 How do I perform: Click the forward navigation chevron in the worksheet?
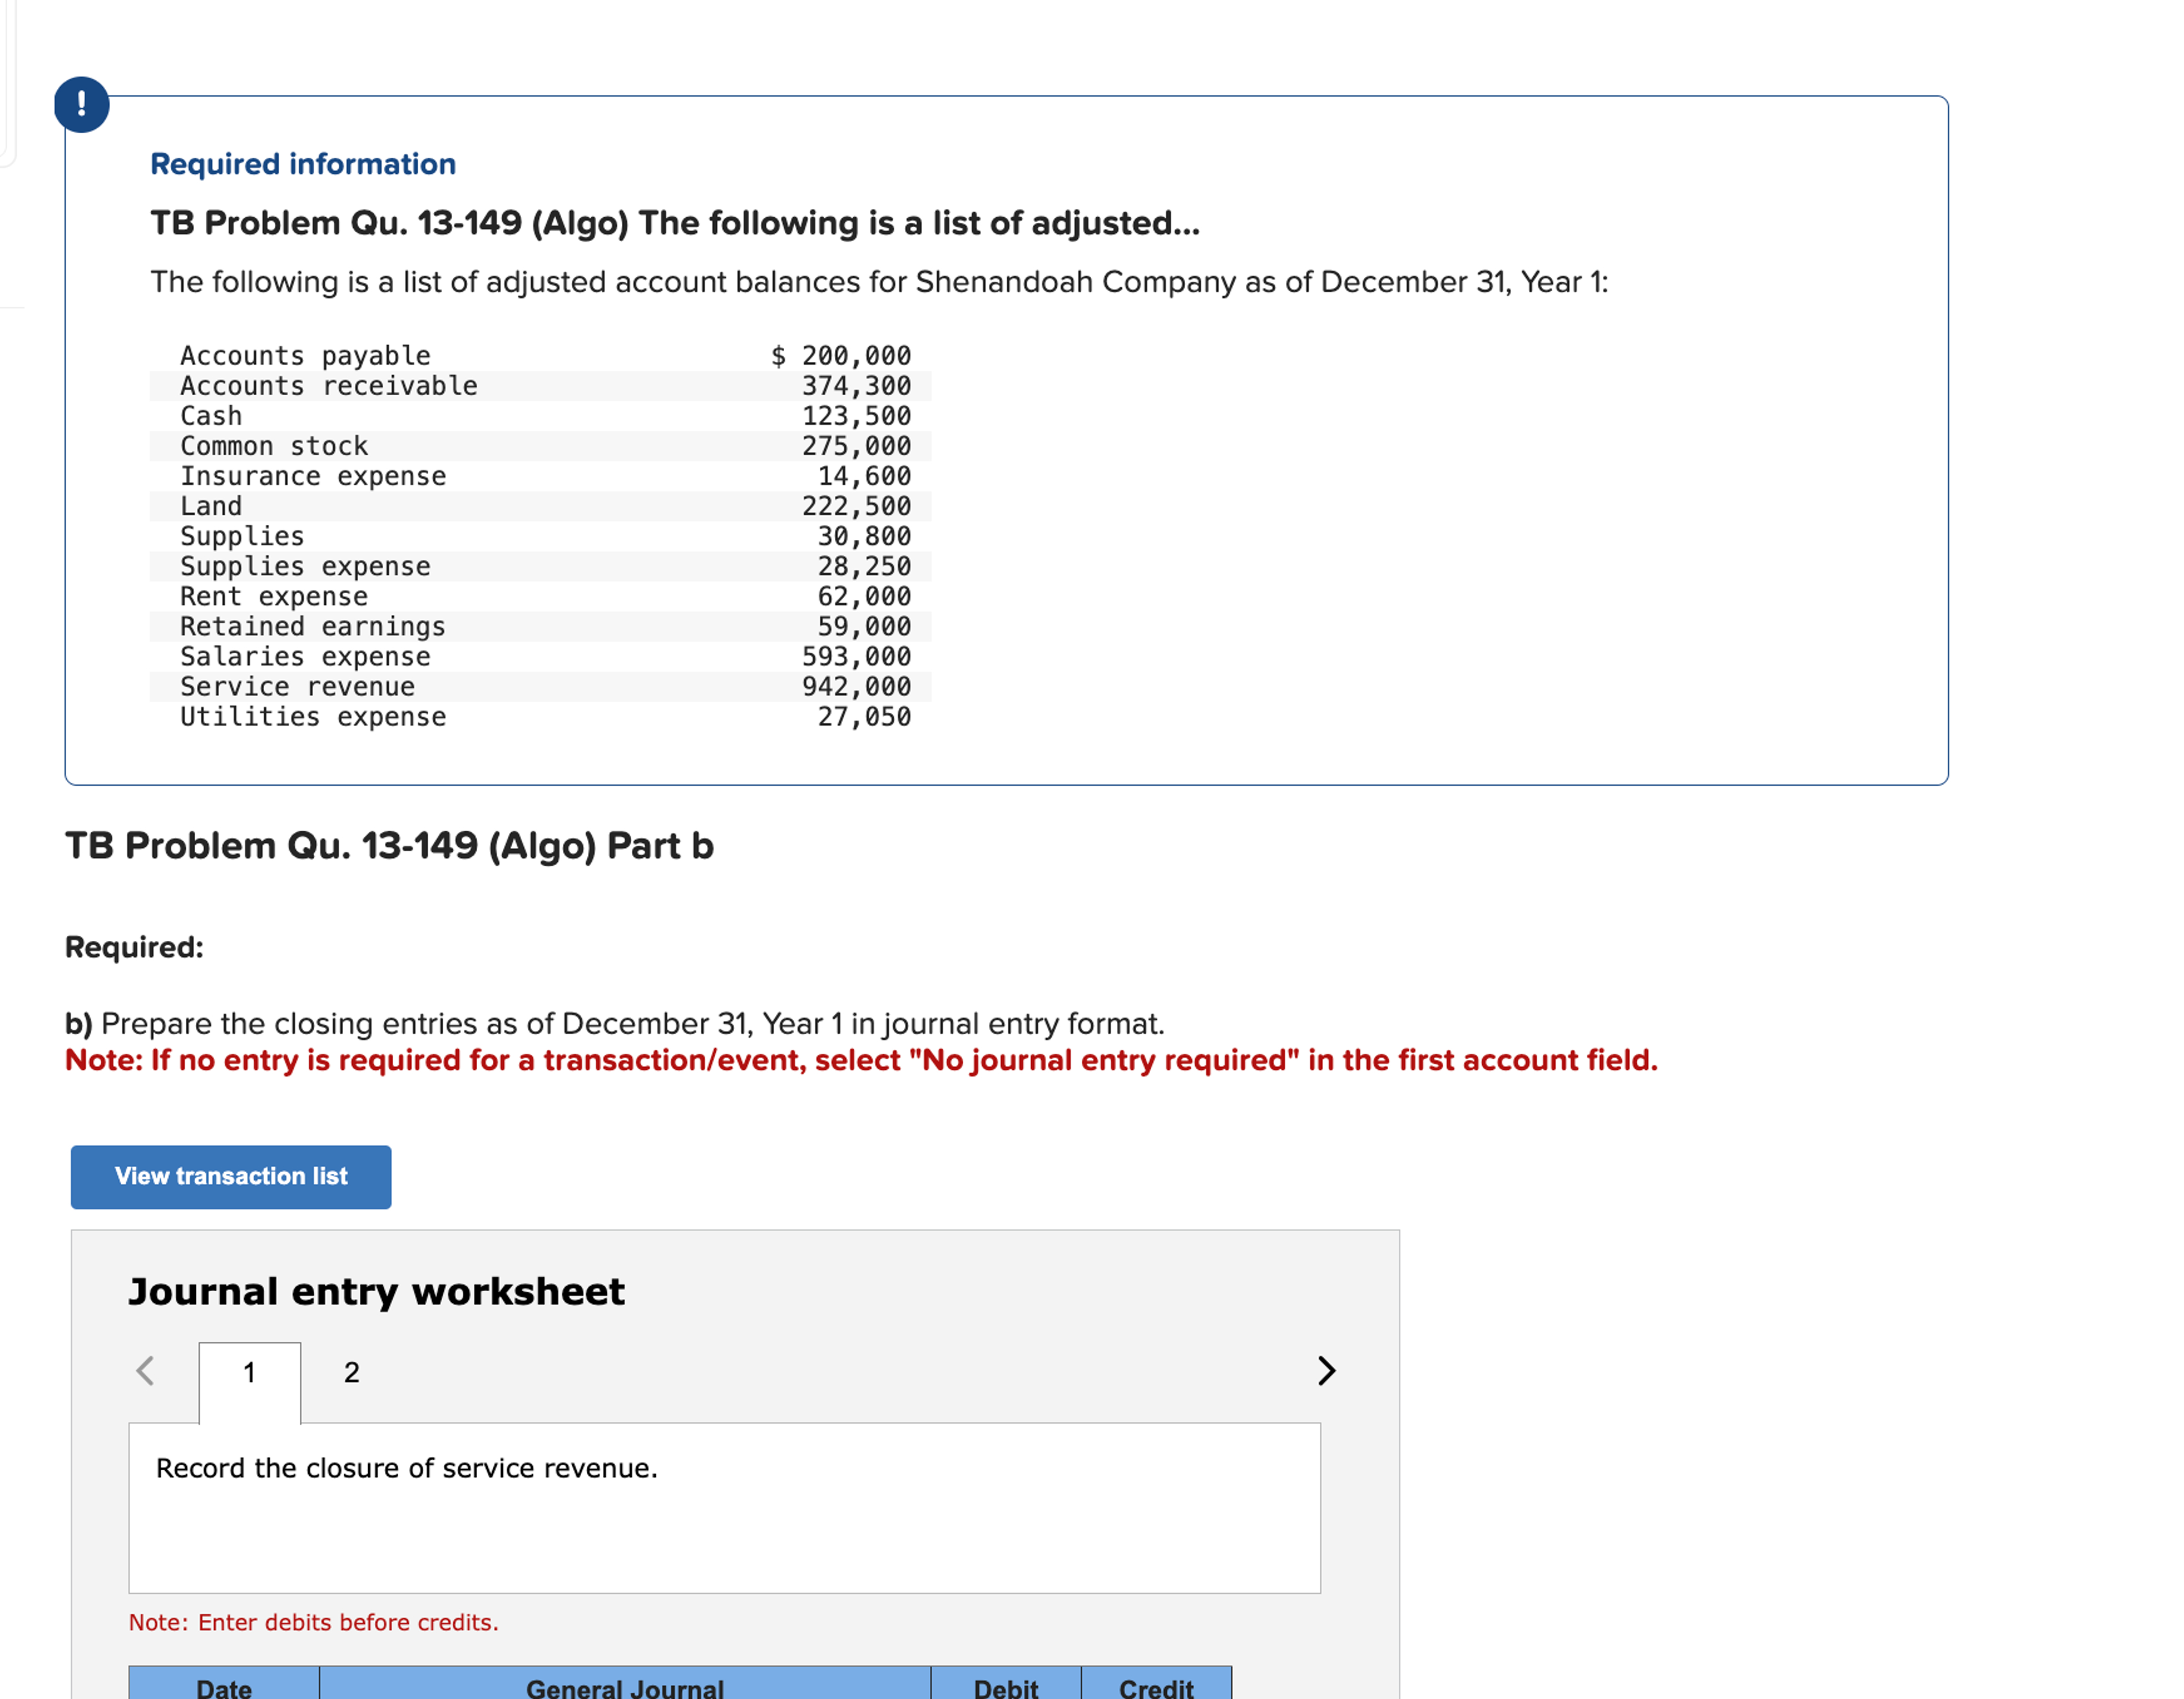pyautogui.click(x=1327, y=1371)
